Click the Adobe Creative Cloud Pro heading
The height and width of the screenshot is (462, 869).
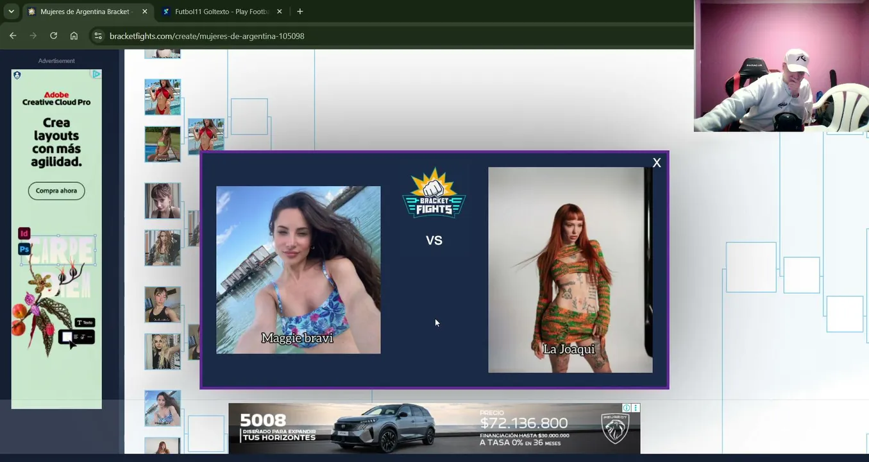point(56,98)
